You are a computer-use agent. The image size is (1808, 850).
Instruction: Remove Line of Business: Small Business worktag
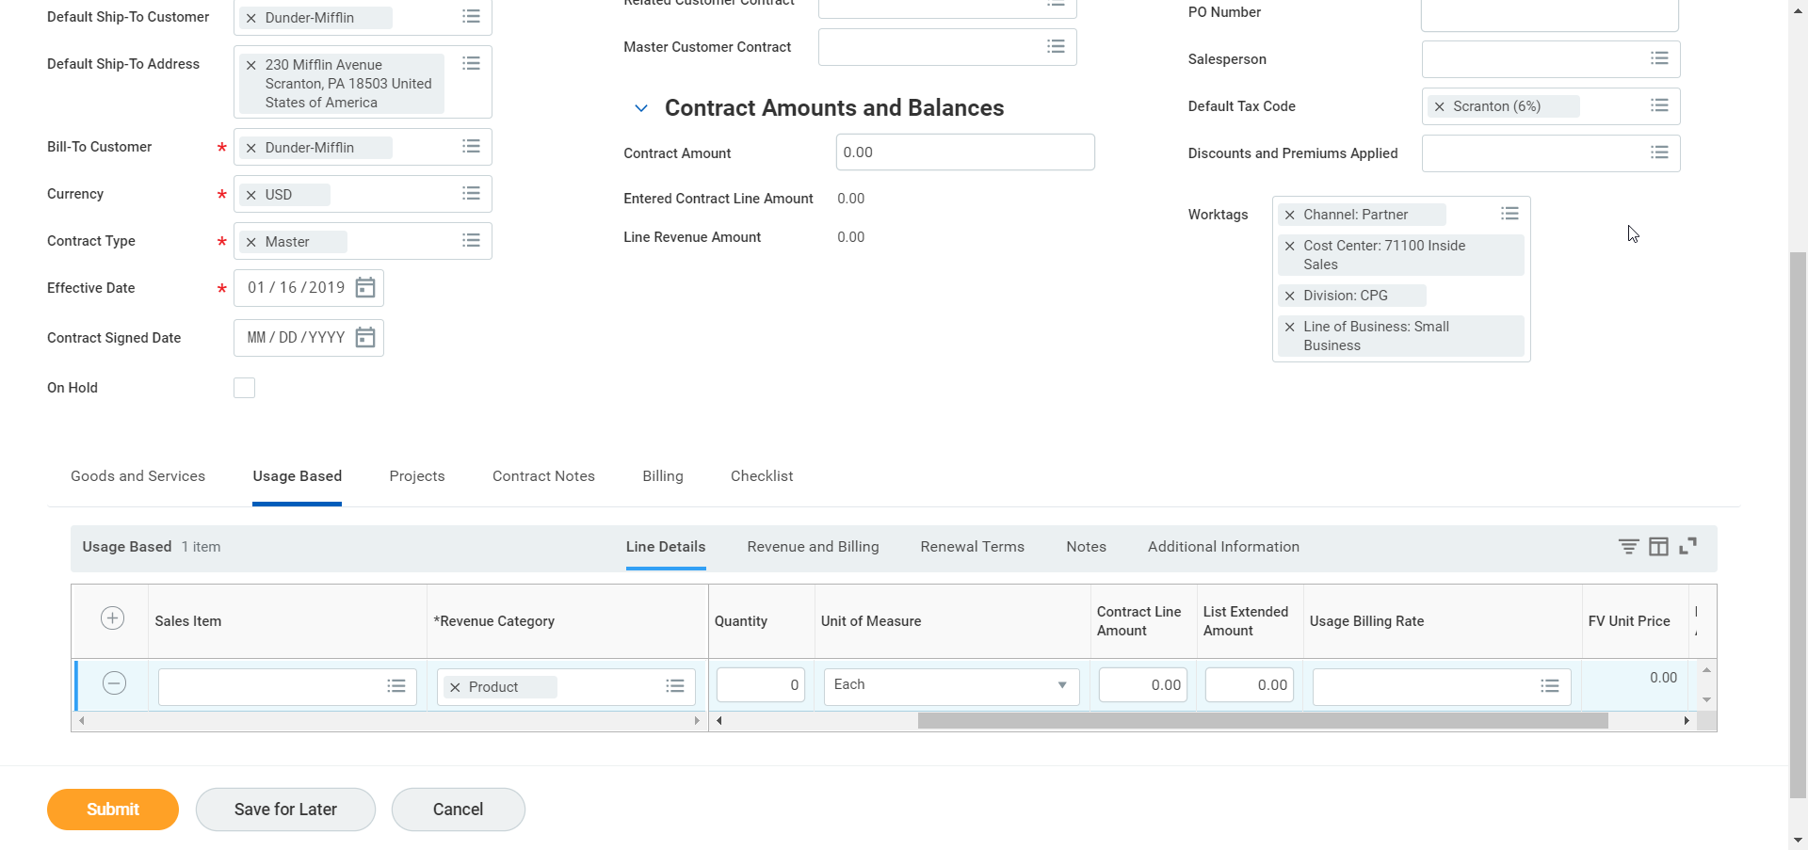tap(1290, 327)
